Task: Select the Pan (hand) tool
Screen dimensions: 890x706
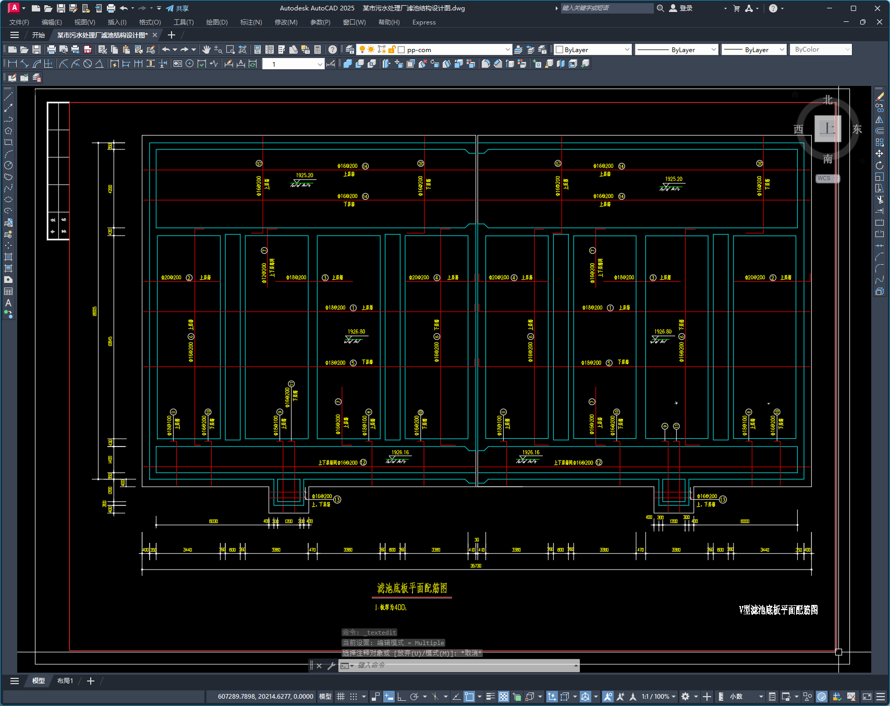Action: pyautogui.click(x=206, y=49)
